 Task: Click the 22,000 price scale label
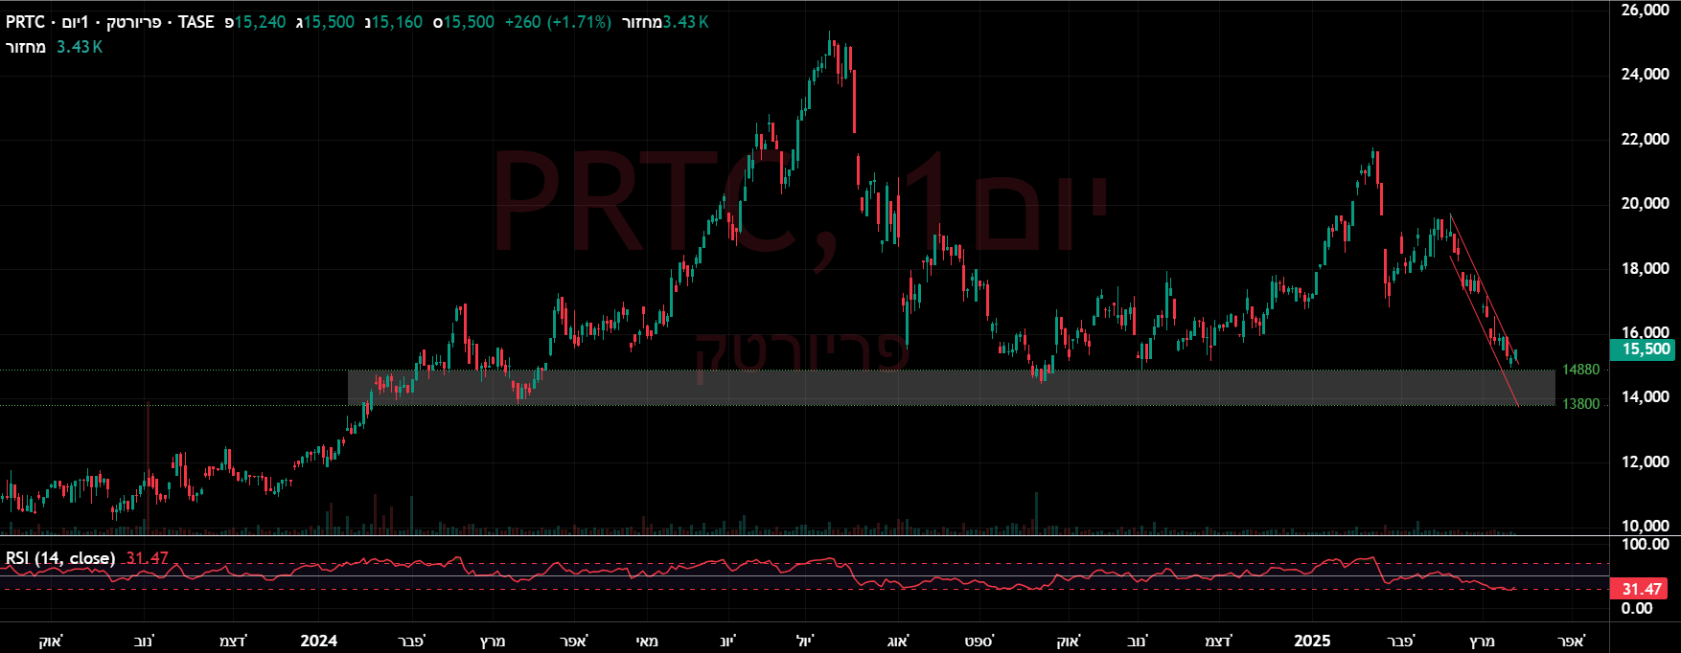coord(1645,139)
